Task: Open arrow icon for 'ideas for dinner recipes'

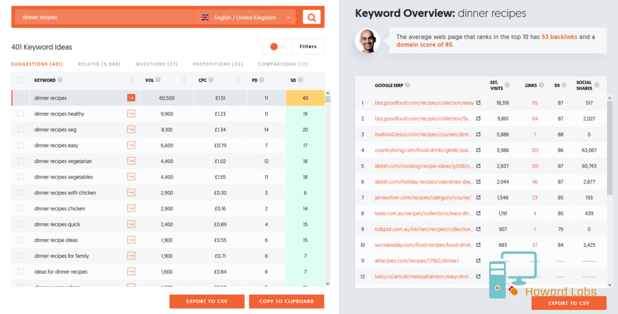Action: point(131,271)
